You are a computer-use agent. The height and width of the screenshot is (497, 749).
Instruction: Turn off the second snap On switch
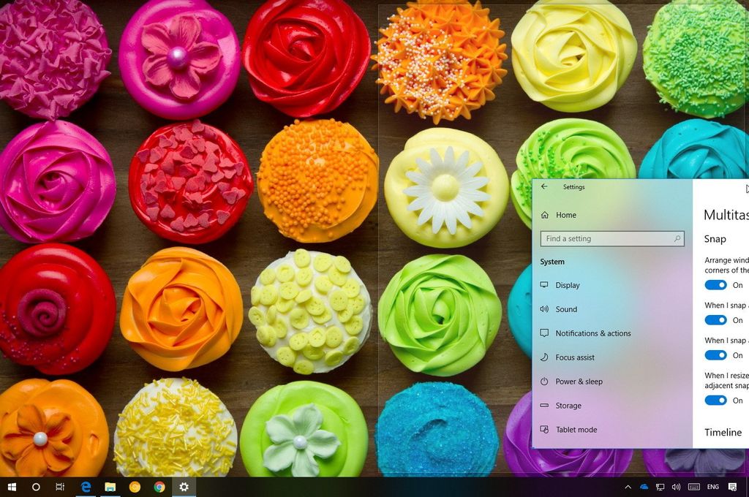click(715, 320)
